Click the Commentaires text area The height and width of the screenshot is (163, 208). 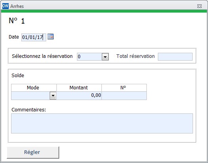(102, 123)
